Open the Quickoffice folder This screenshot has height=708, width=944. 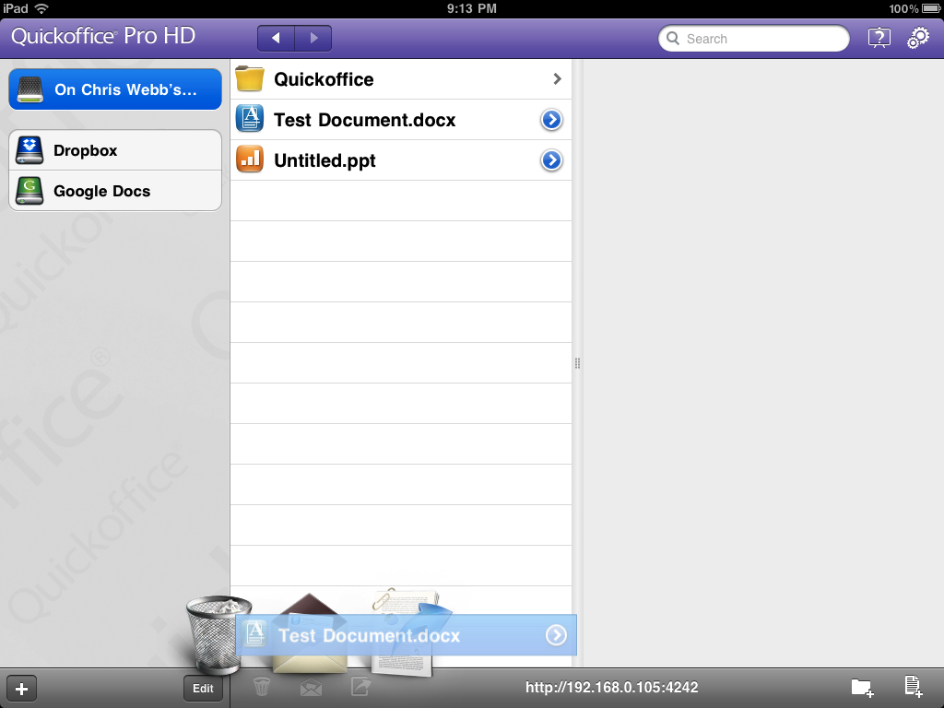(x=400, y=79)
